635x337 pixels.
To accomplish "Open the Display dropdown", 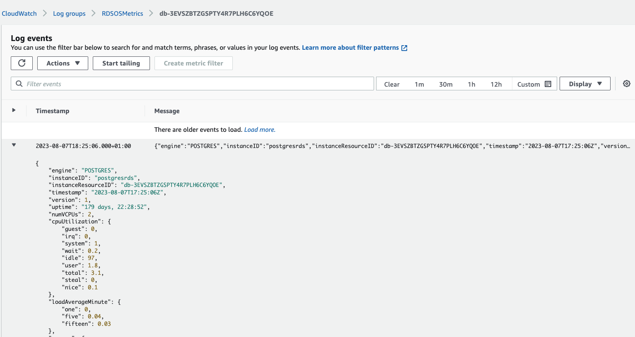I will 585,84.
